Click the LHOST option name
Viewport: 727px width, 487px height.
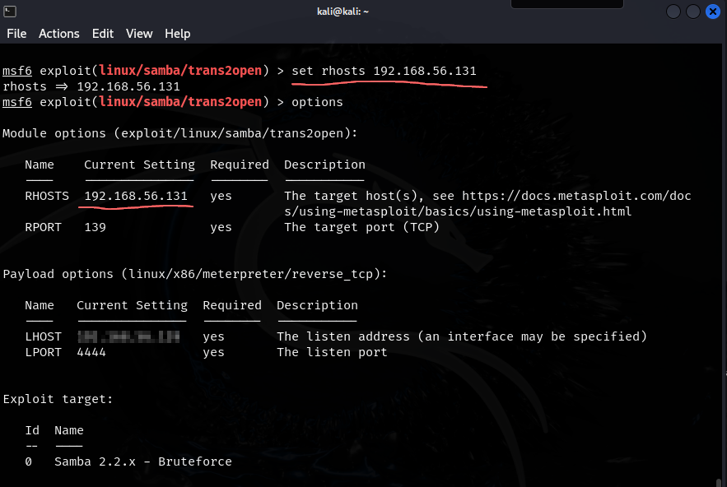(43, 336)
